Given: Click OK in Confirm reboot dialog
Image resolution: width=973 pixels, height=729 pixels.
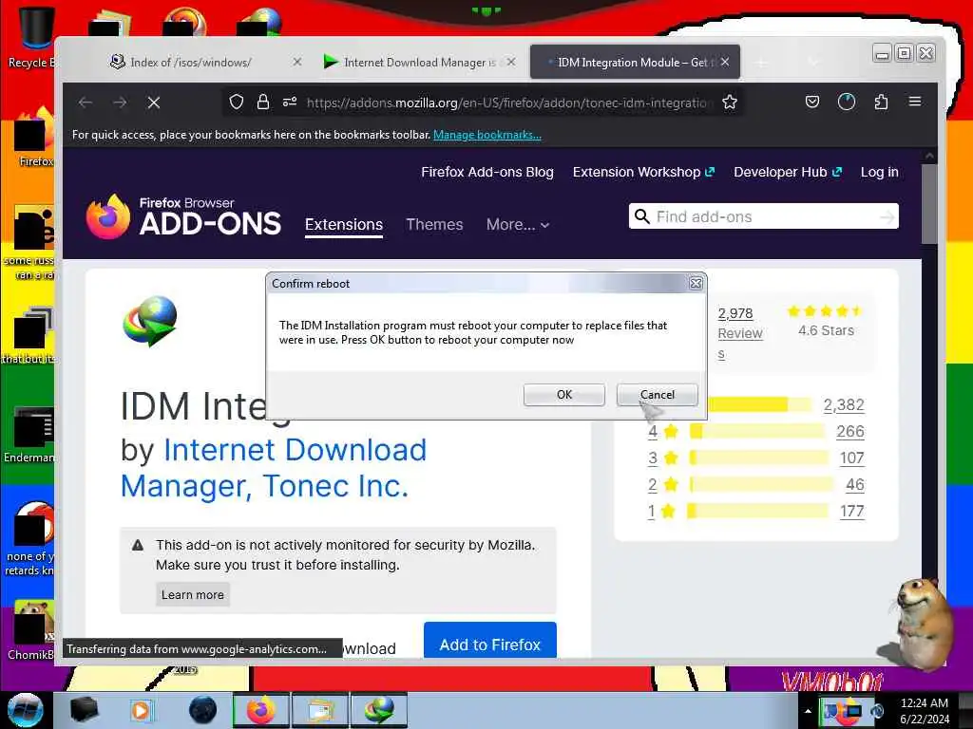Looking at the screenshot, I should [563, 395].
